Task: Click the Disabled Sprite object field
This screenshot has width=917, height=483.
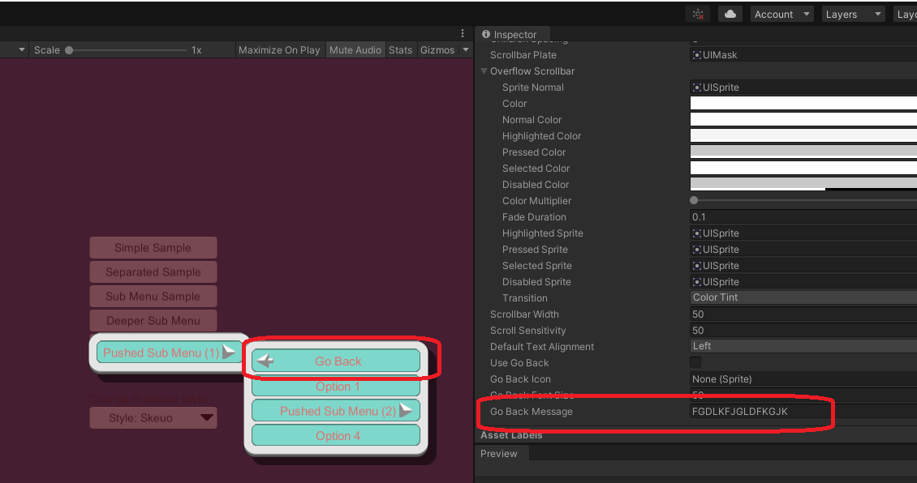Action: tap(803, 281)
